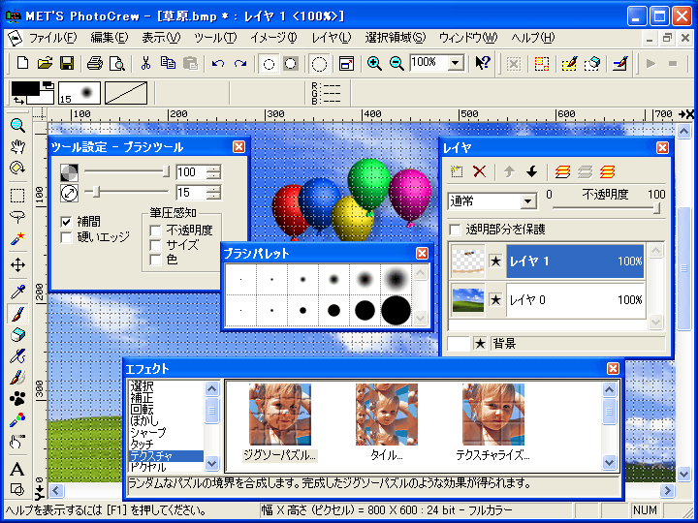The width and height of the screenshot is (698, 523).
Task: Select the Text tool A
Action: [17, 469]
